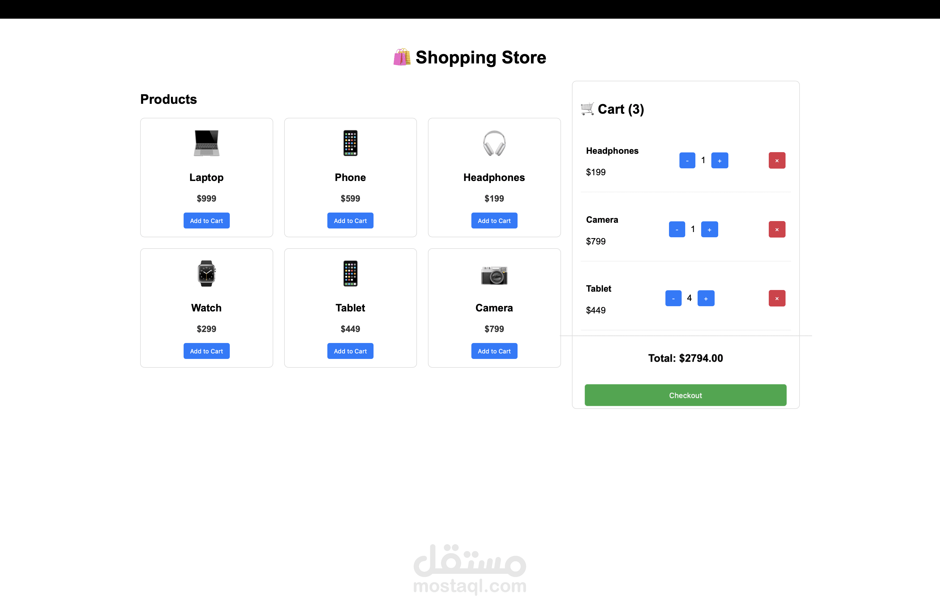
Task: Add the Camera to cart
Action: 494,351
